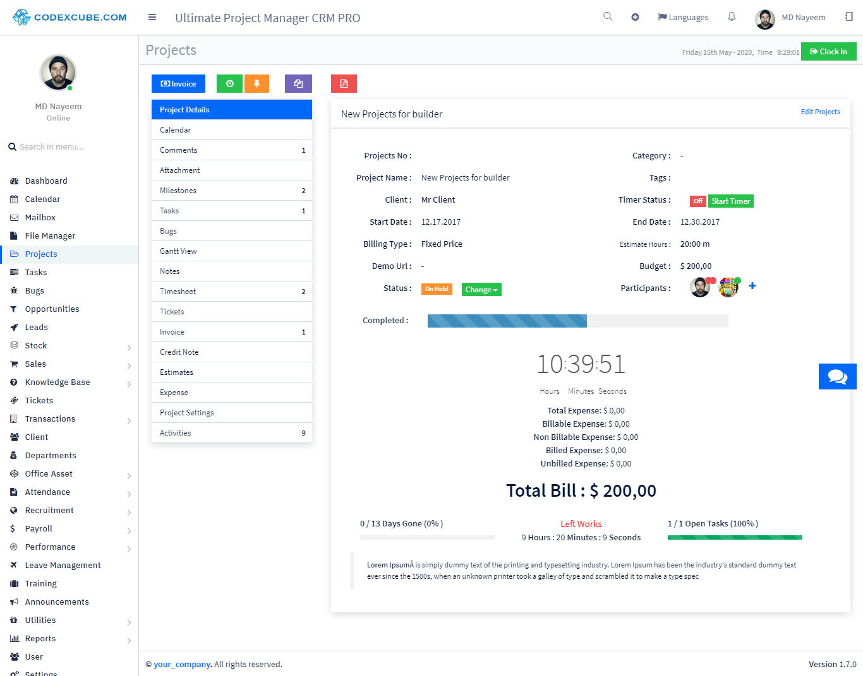Open the Change status dropdown
Image resolution: width=863 pixels, height=676 pixels.
(x=481, y=290)
